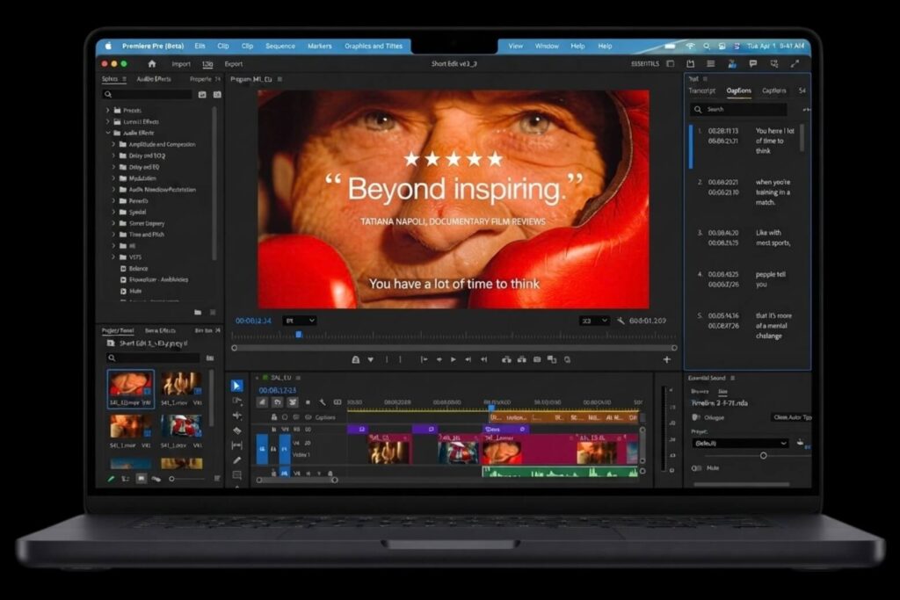The height and width of the screenshot is (600, 900).
Task: Select the Track Select Forward tool
Action: (236, 401)
